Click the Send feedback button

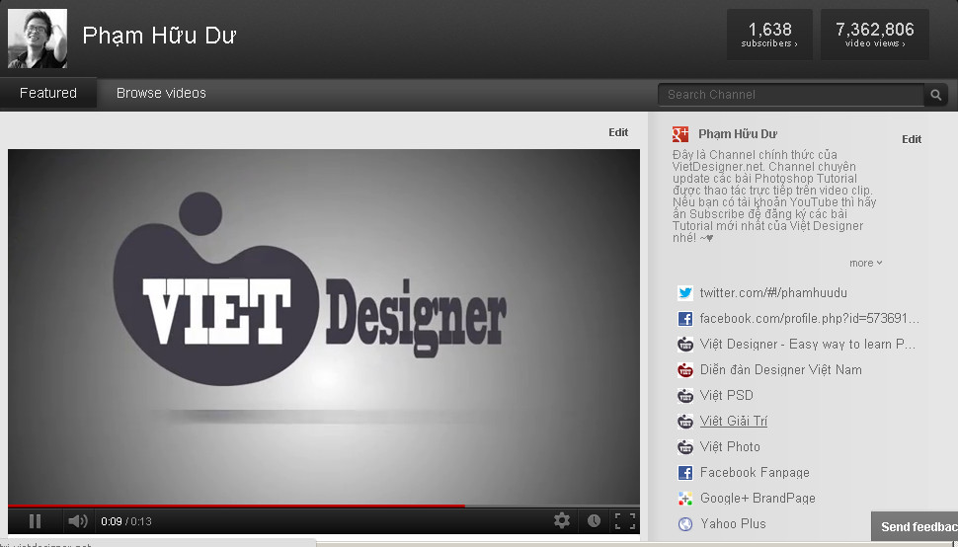coord(915,526)
